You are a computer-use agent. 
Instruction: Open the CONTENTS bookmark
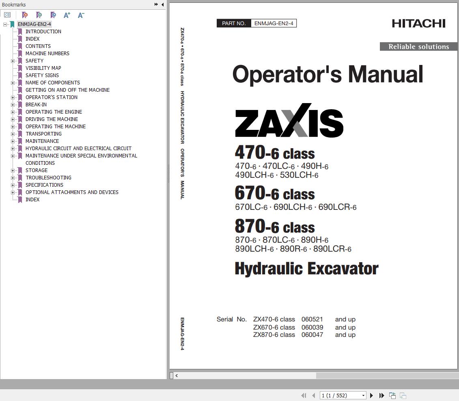(38, 46)
